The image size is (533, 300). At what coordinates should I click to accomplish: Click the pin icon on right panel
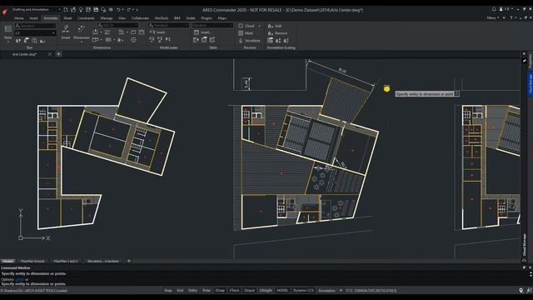(x=524, y=60)
